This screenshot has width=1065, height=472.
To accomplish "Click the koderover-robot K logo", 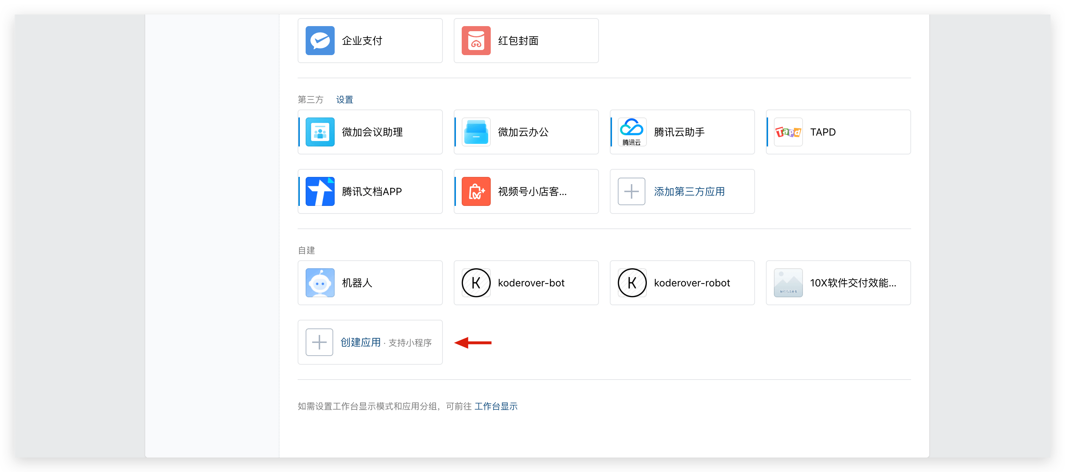I will point(632,283).
